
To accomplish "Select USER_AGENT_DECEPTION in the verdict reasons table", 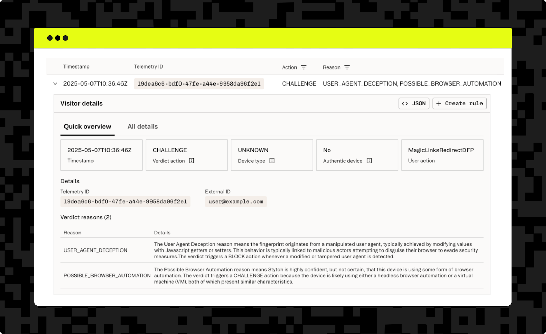I will [x=96, y=250].
